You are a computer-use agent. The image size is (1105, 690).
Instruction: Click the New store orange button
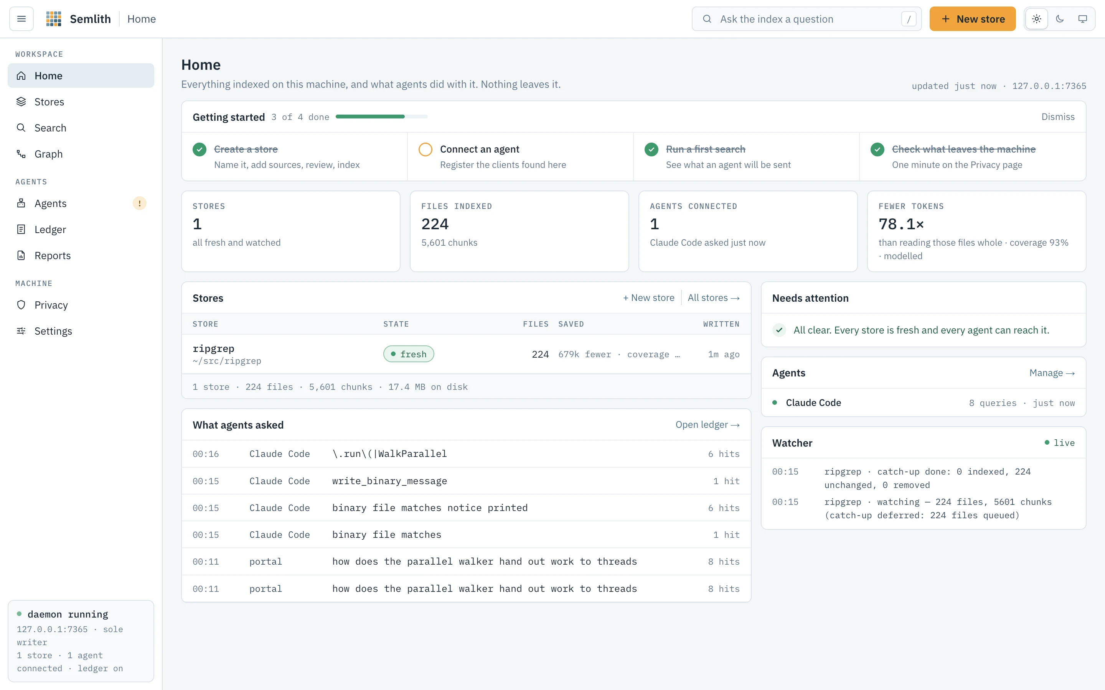click(x=973, y=19)
